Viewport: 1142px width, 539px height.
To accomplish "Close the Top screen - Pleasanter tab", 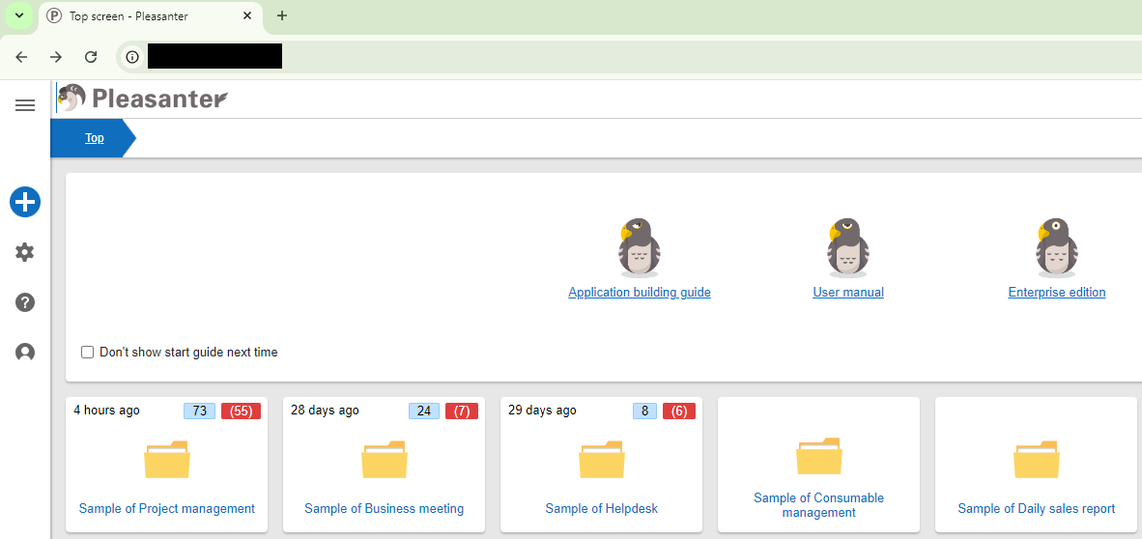I will pyautogui.click(x=247, y=15).
